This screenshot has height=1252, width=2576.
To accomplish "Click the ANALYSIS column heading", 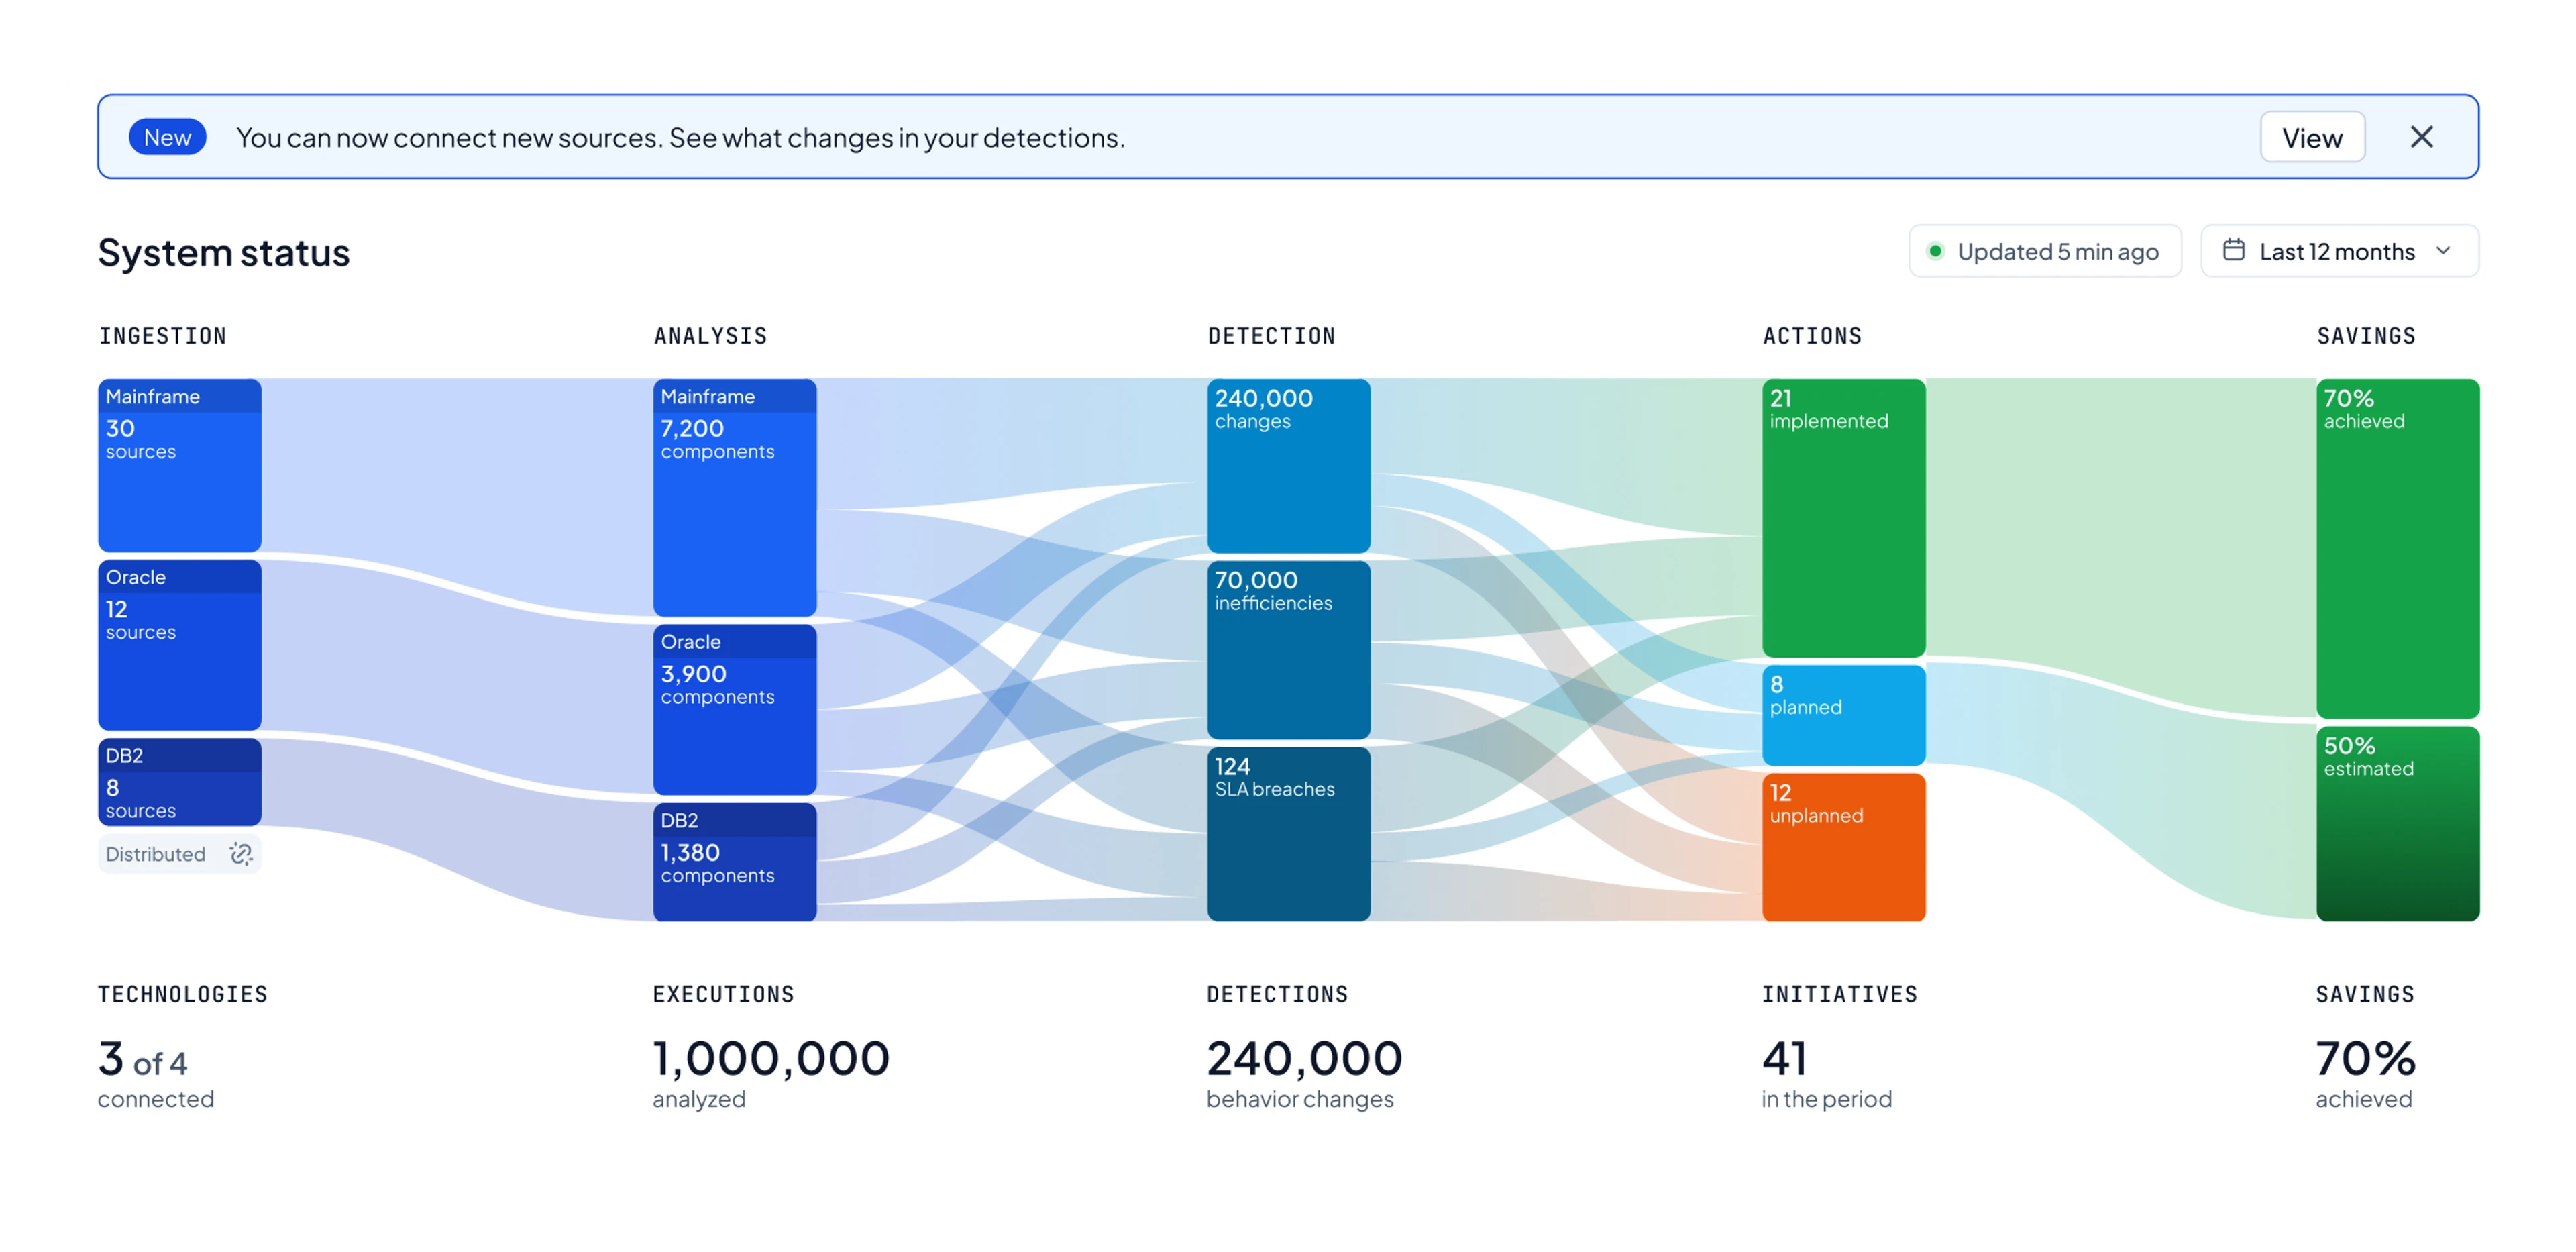I will click(x=710, y=336).
